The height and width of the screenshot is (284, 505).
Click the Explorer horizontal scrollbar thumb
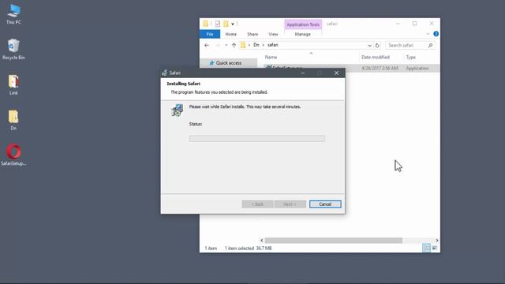[333, 241]
